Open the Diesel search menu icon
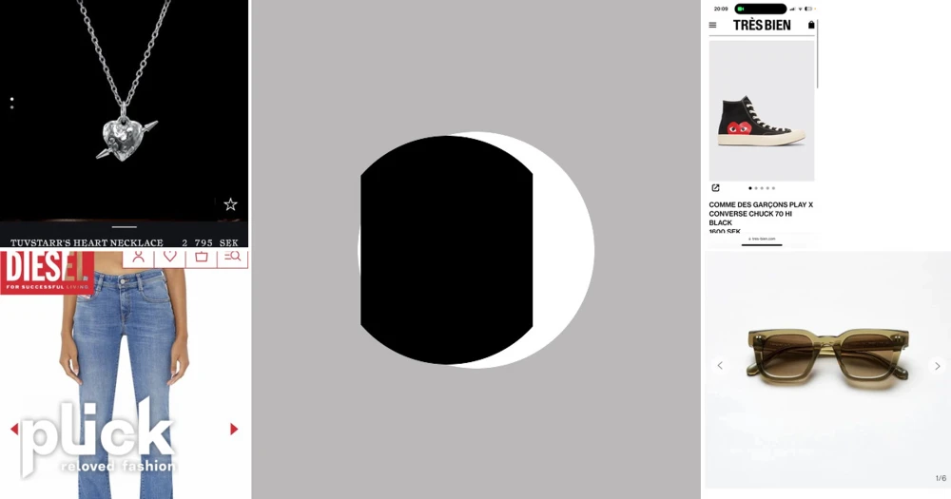The image size is (951, 499). 232,257
